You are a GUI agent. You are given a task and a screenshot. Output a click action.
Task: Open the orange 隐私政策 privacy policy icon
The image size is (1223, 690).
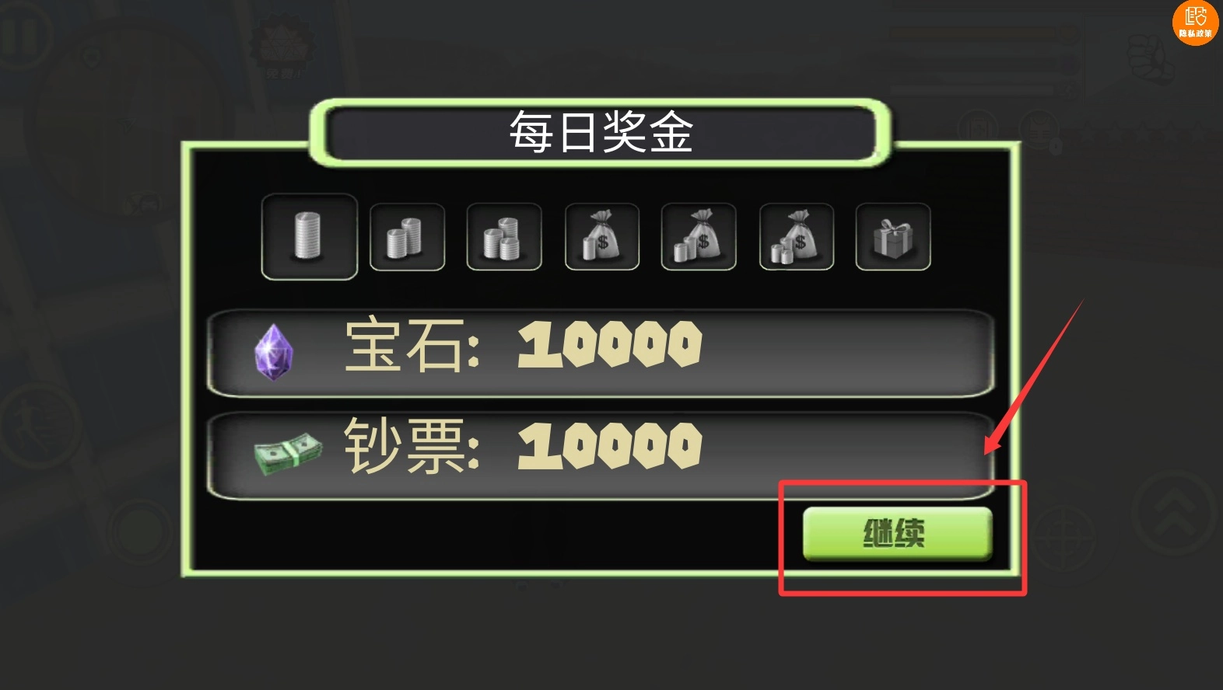pos(1195,22)
